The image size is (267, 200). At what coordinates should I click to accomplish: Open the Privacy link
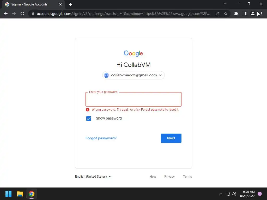(169, 177)
